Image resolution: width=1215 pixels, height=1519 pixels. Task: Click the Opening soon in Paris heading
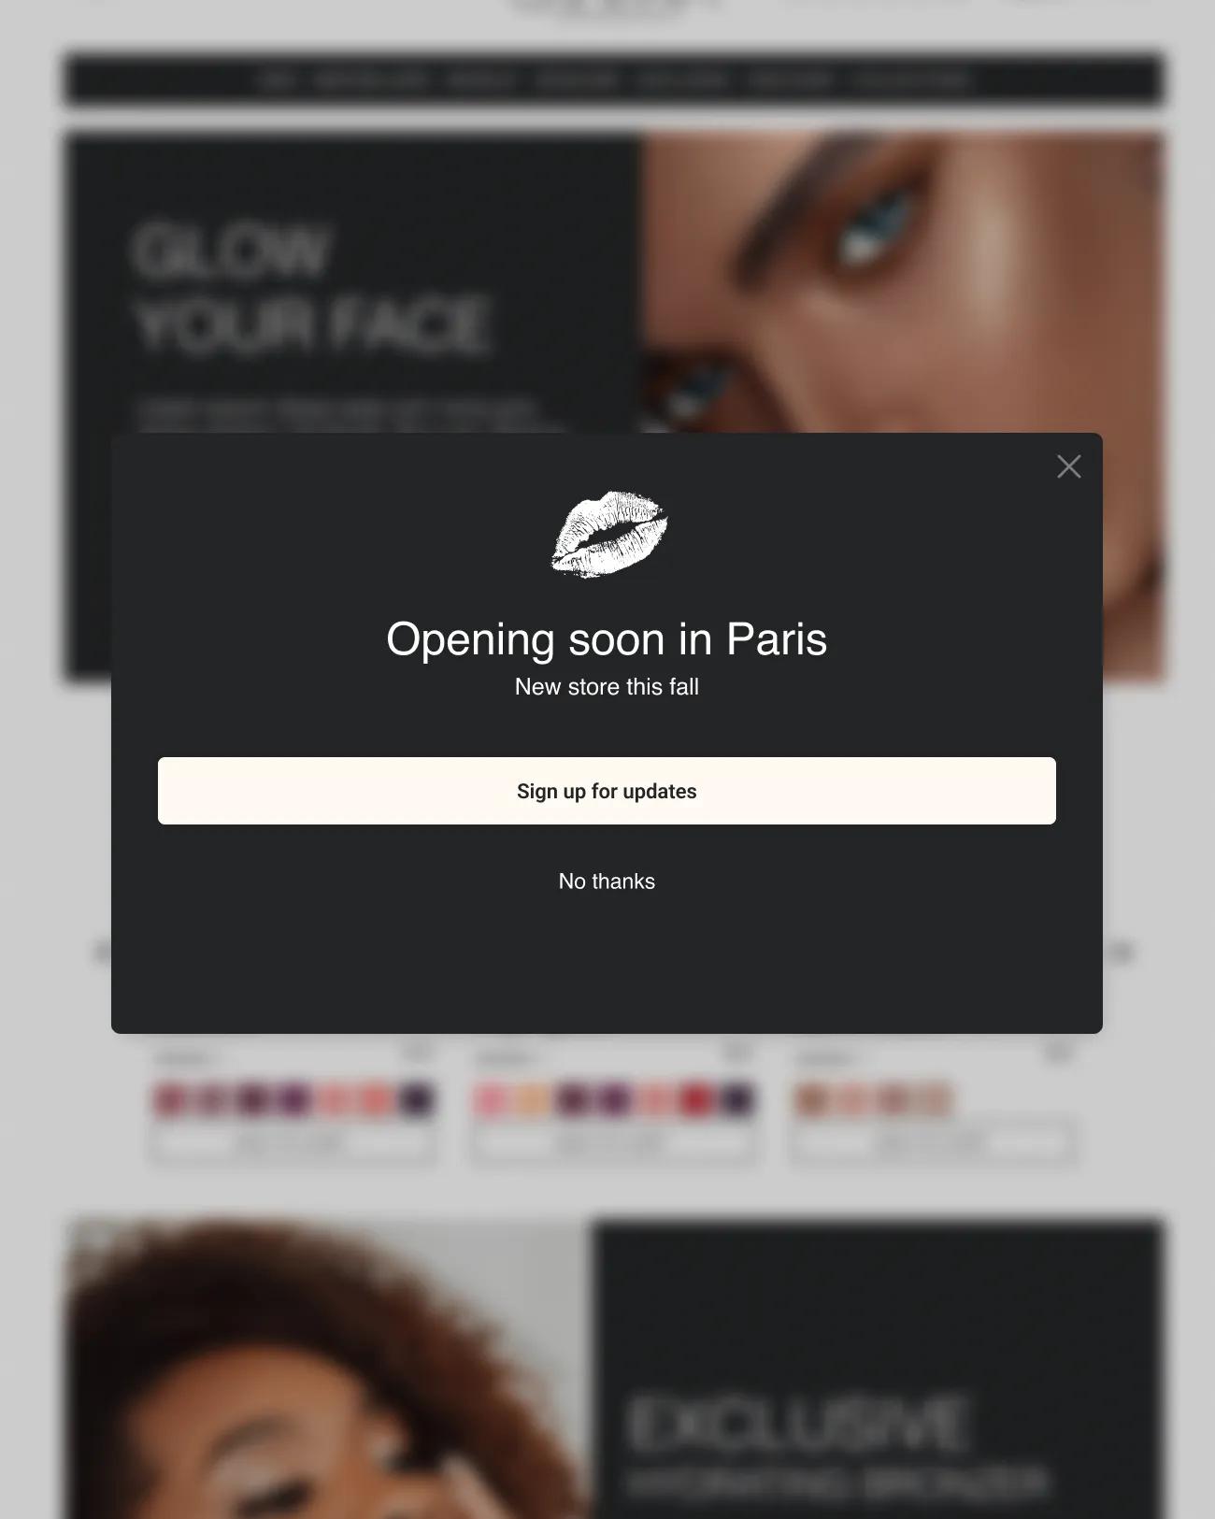point(607,639)
